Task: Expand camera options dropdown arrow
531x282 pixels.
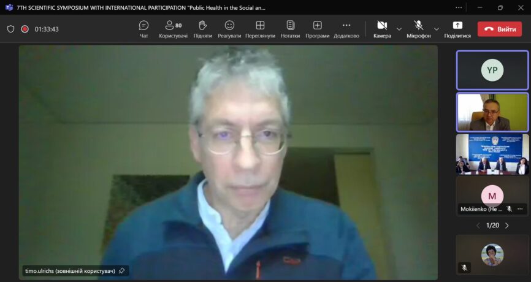Action: pyautogui.click(x=399, y=29)
